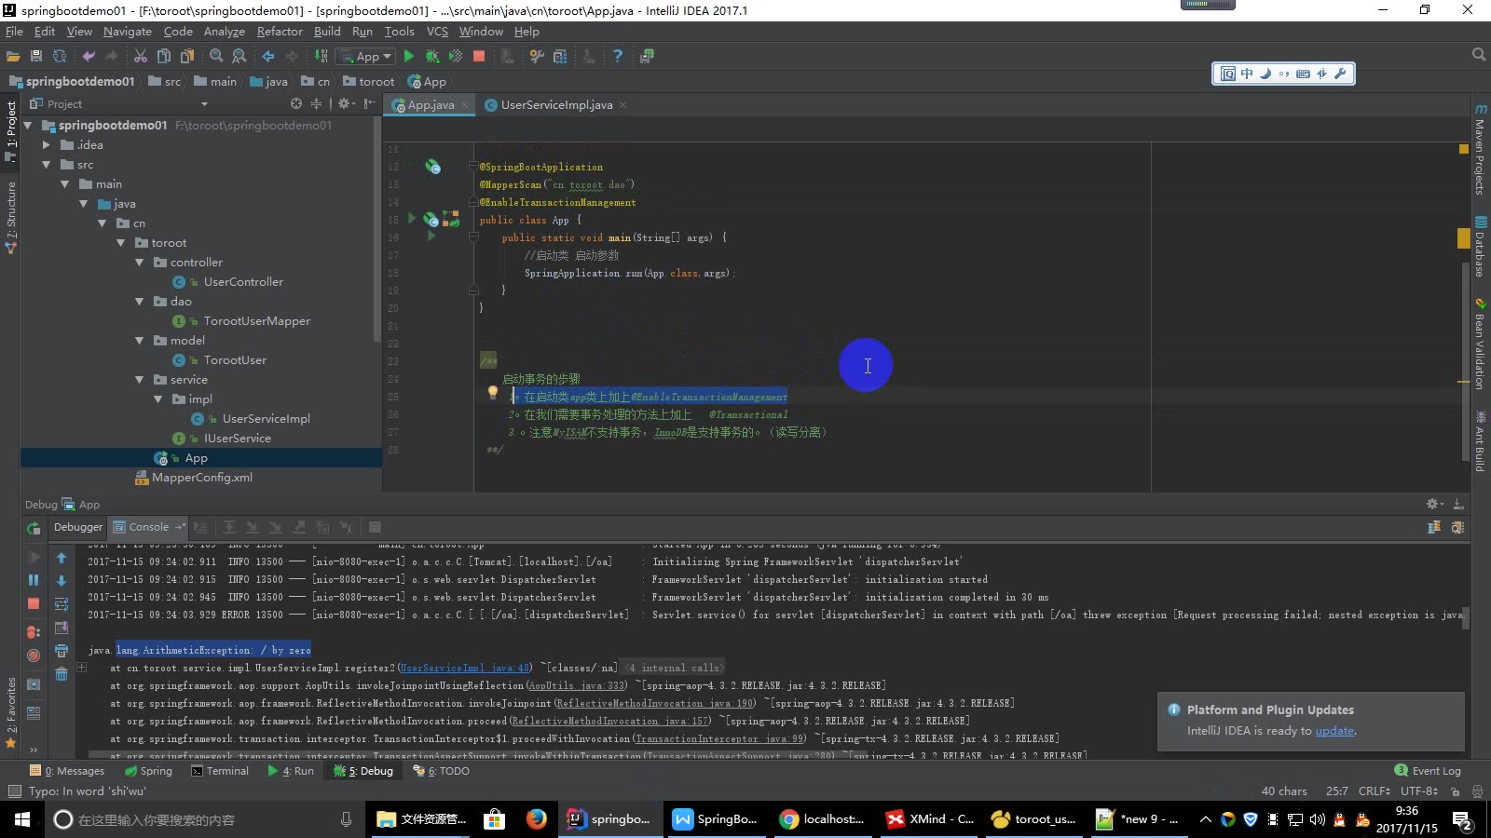Click the Debug bug toolbar icon
The height and width of the screenshot is (838, 1491).
432,57
